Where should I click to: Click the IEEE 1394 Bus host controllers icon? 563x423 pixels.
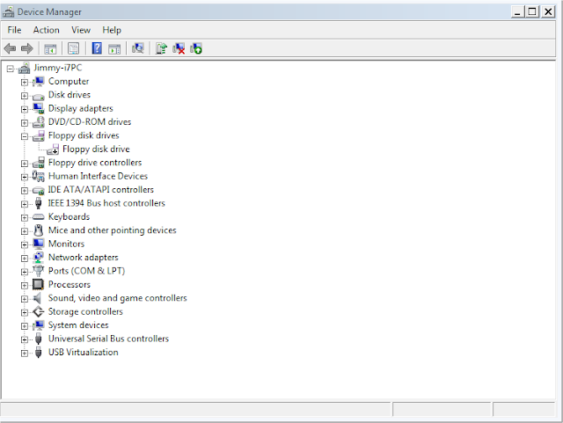point(39,203)
